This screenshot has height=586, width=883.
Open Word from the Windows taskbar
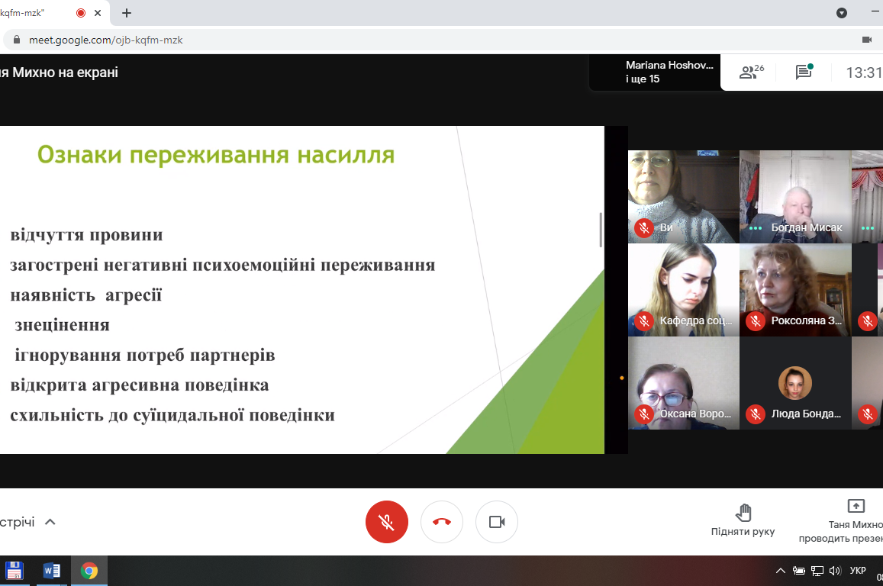[x=52, y=571]
